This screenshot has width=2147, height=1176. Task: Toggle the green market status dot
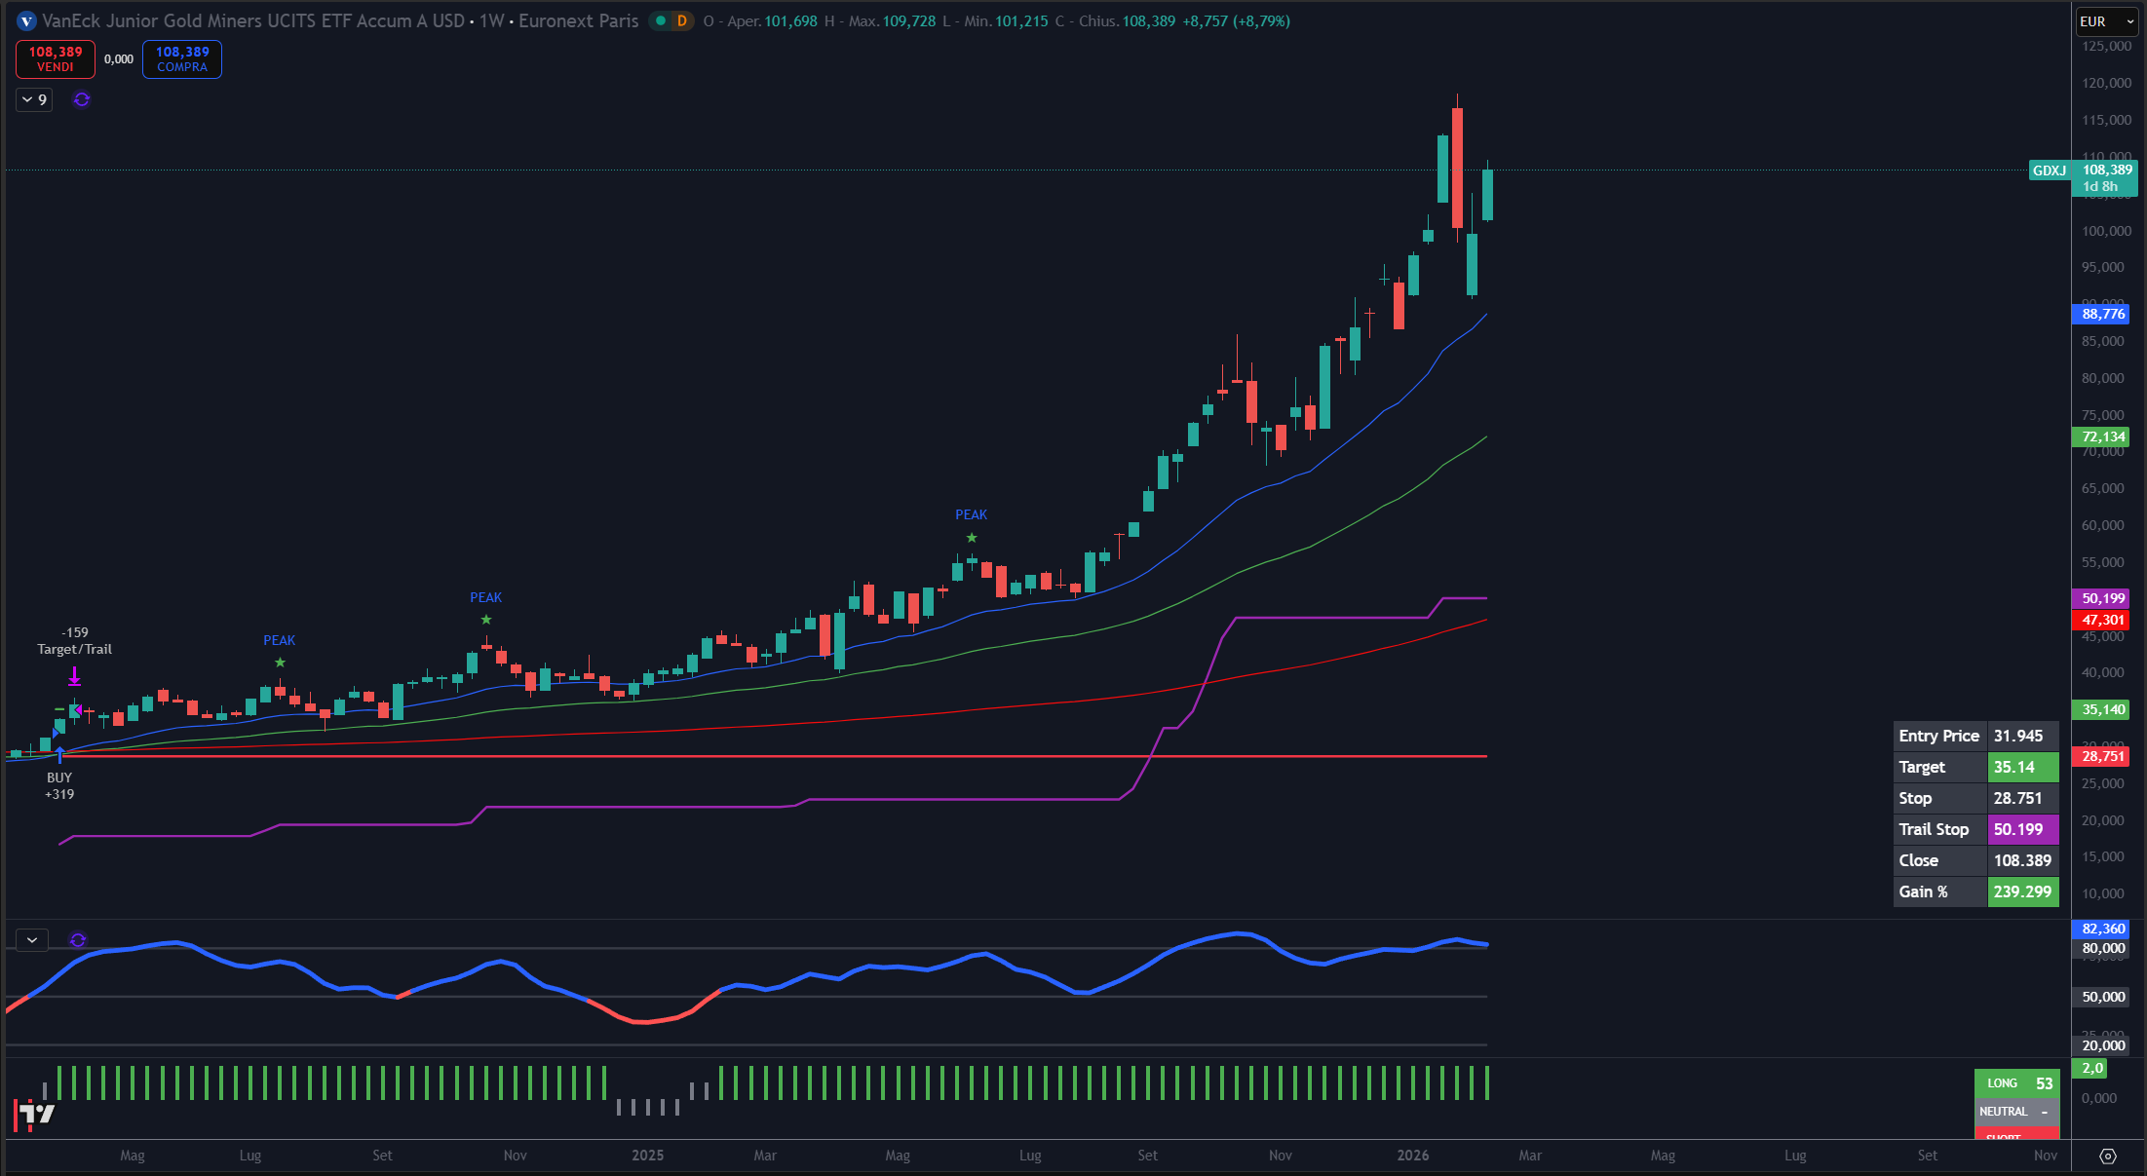661,20
